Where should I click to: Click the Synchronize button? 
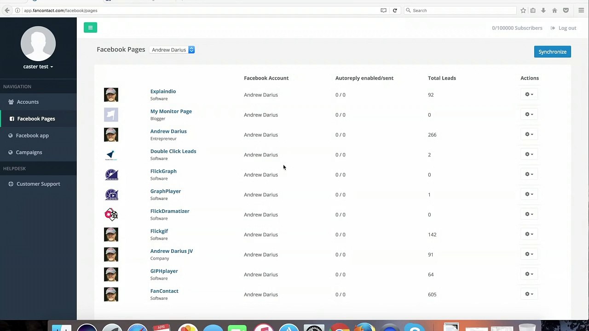point(552,52)
